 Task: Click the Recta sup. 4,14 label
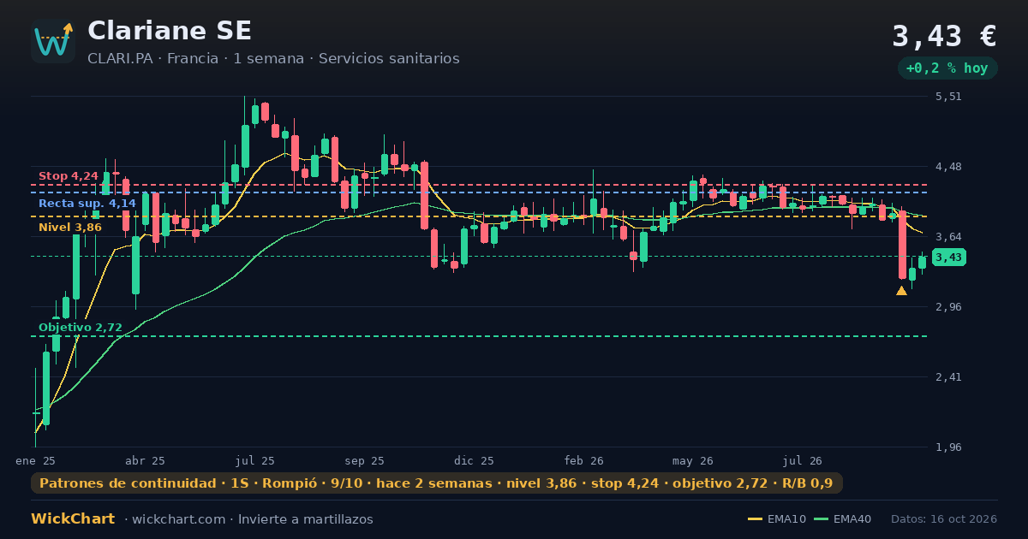pyautogui.click(x=87, y=204)
